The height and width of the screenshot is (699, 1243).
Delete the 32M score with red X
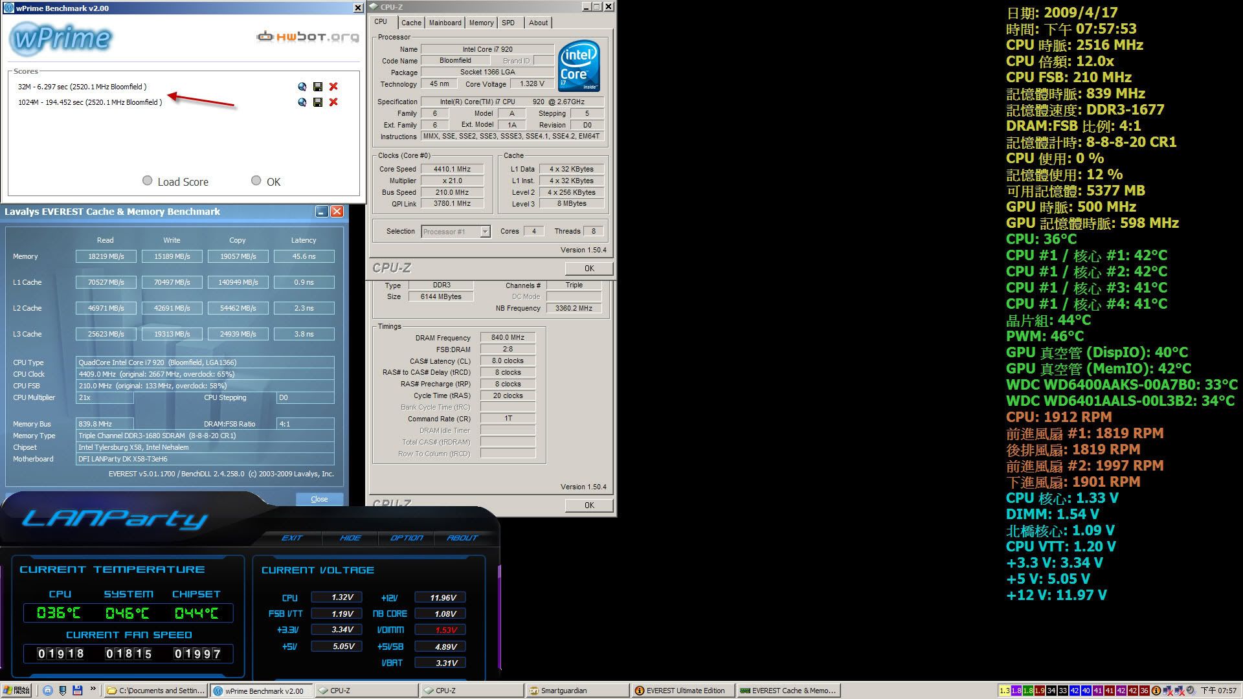coord(333,87)
